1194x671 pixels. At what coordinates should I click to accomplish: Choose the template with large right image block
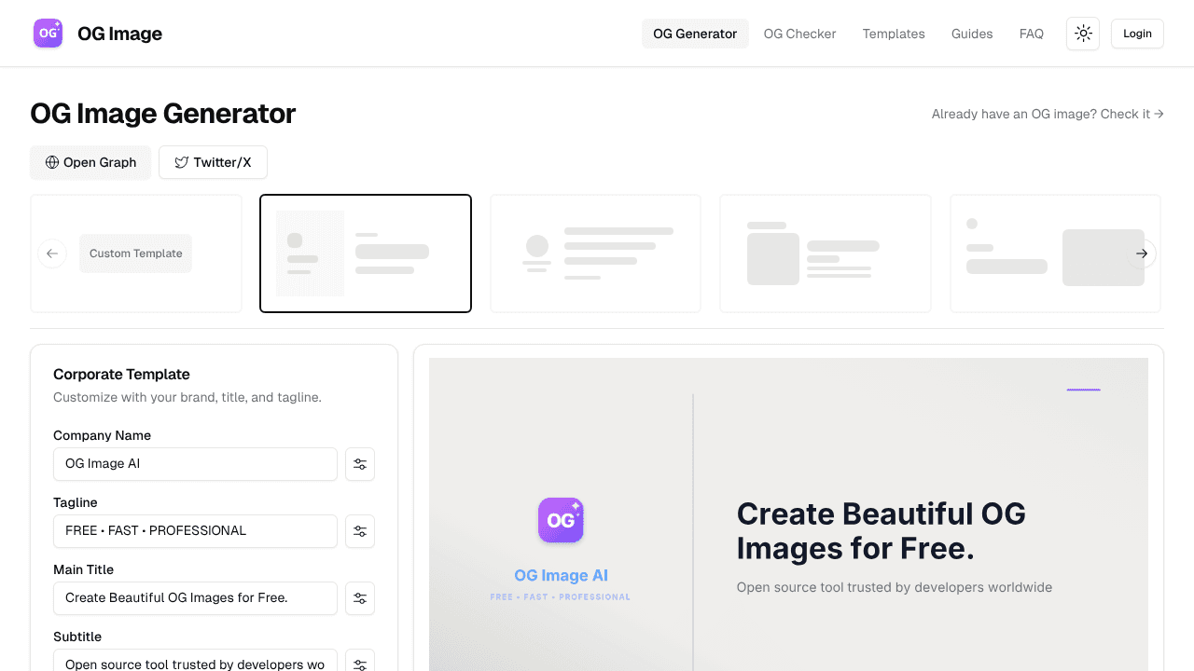(1055, 253)
